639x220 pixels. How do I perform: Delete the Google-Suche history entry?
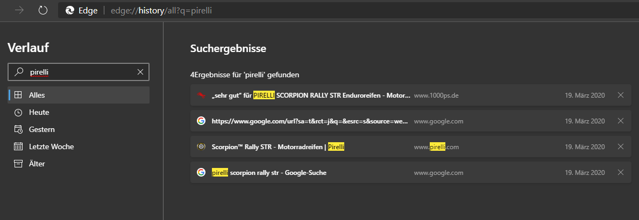[620, 172]
